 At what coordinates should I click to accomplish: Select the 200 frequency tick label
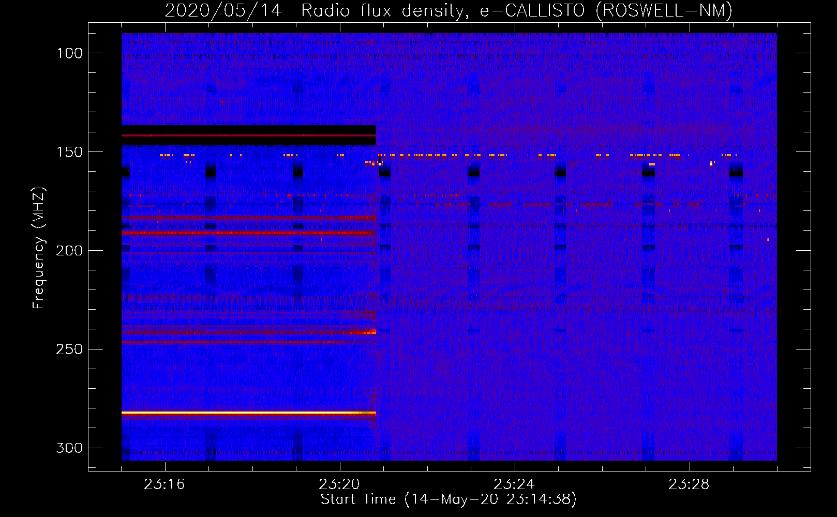(70, 251)
